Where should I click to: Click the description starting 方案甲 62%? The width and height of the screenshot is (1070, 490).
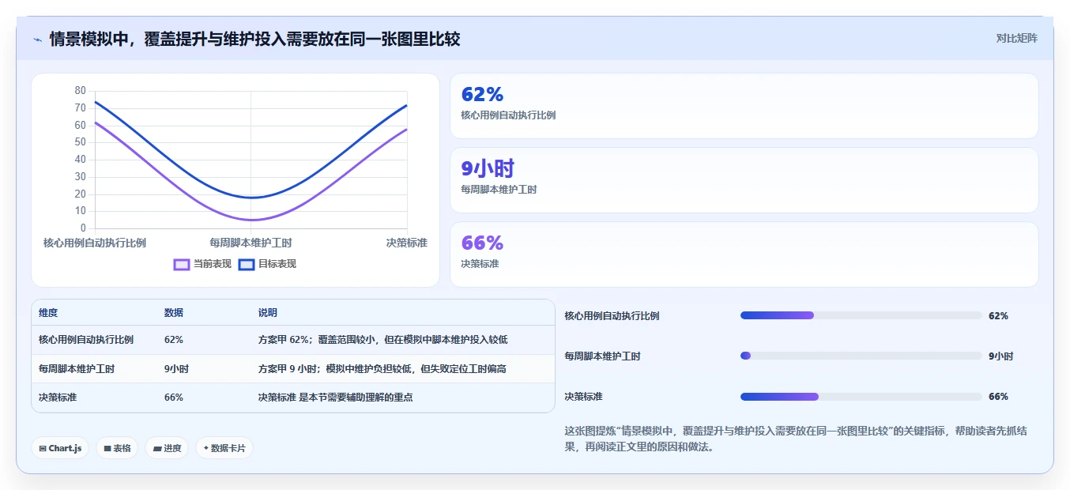click(382, 340)
